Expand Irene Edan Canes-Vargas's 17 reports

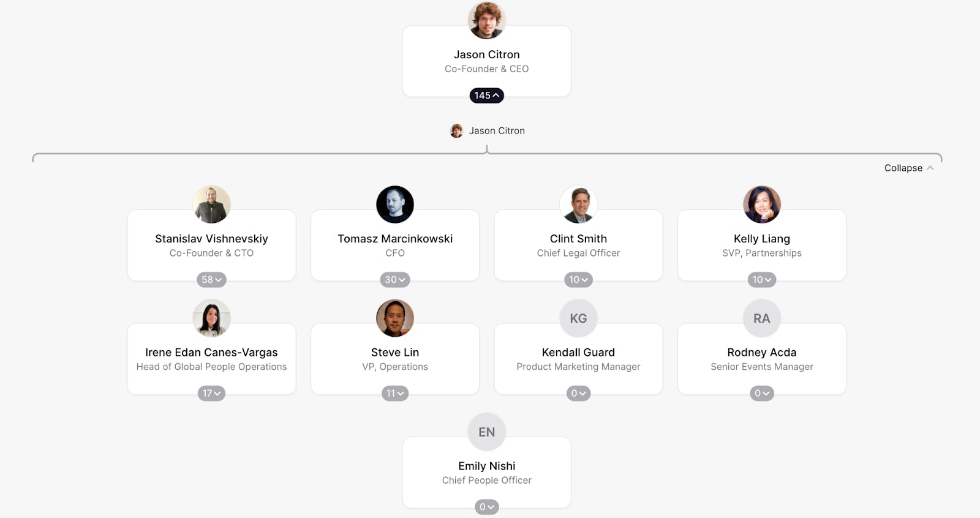(x=211, y=394)
